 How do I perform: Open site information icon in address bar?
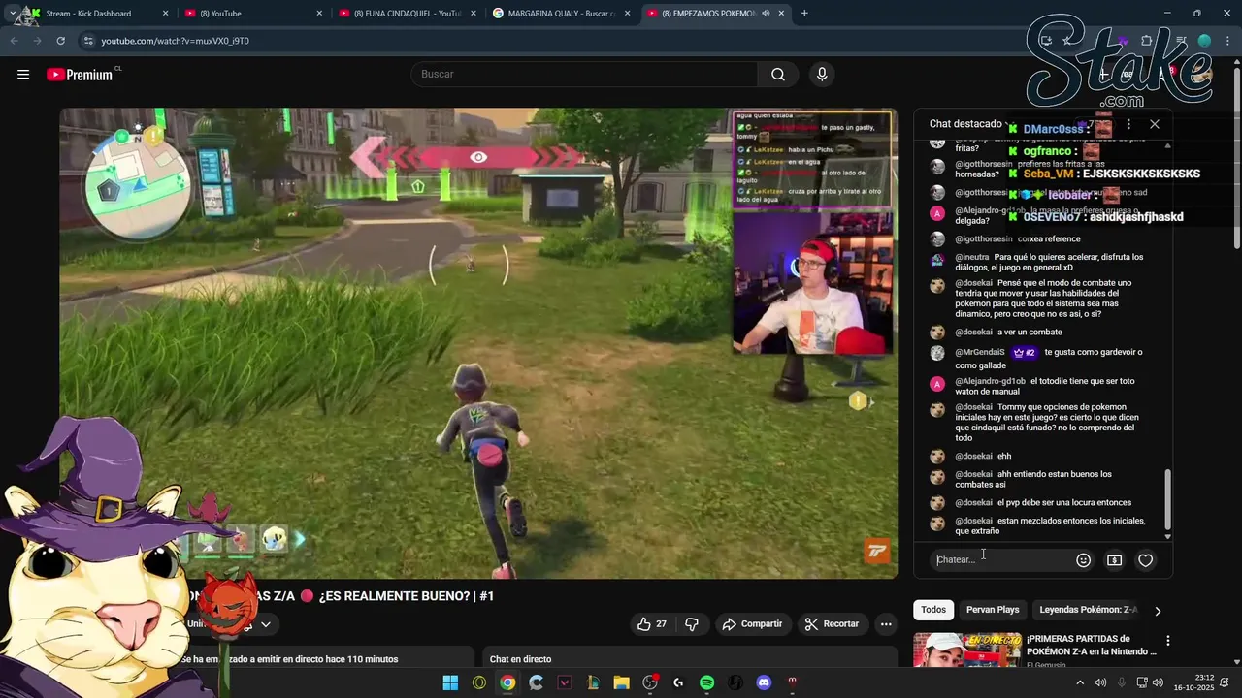pos(88,41)
